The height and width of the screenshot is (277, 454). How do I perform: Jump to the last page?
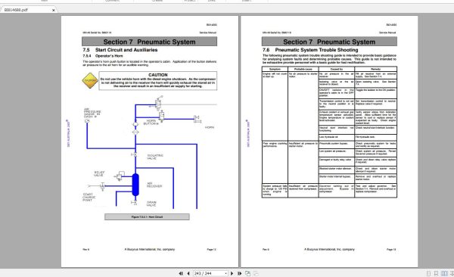(x=239, y=273)
